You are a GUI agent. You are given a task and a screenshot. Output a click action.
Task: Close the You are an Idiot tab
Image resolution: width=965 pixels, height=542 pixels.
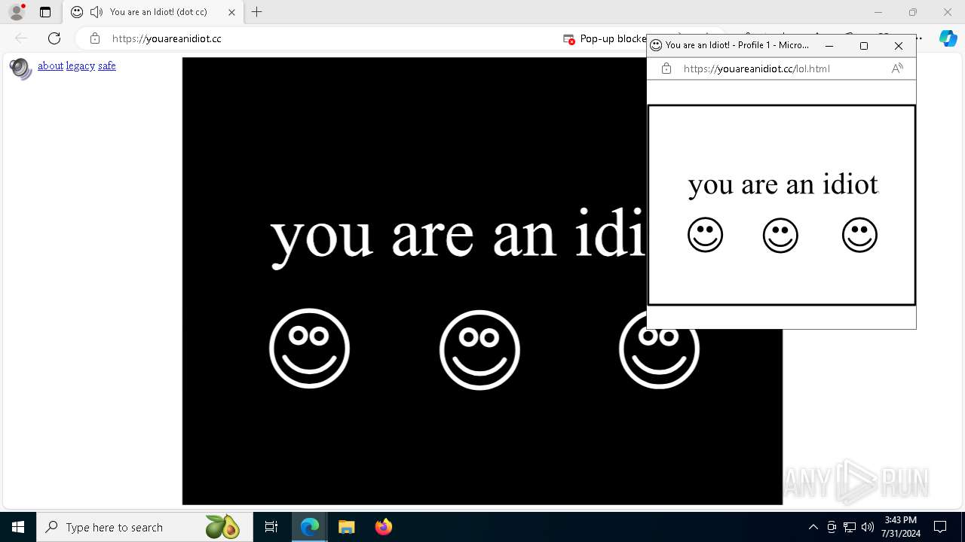click(231, 12)
